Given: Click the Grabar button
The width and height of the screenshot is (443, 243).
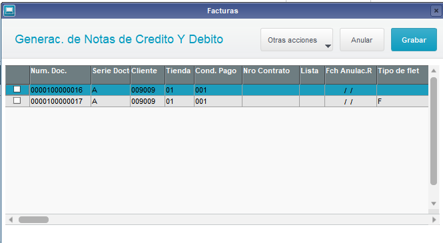Looking at the screenshot, I should click(414, 40).
